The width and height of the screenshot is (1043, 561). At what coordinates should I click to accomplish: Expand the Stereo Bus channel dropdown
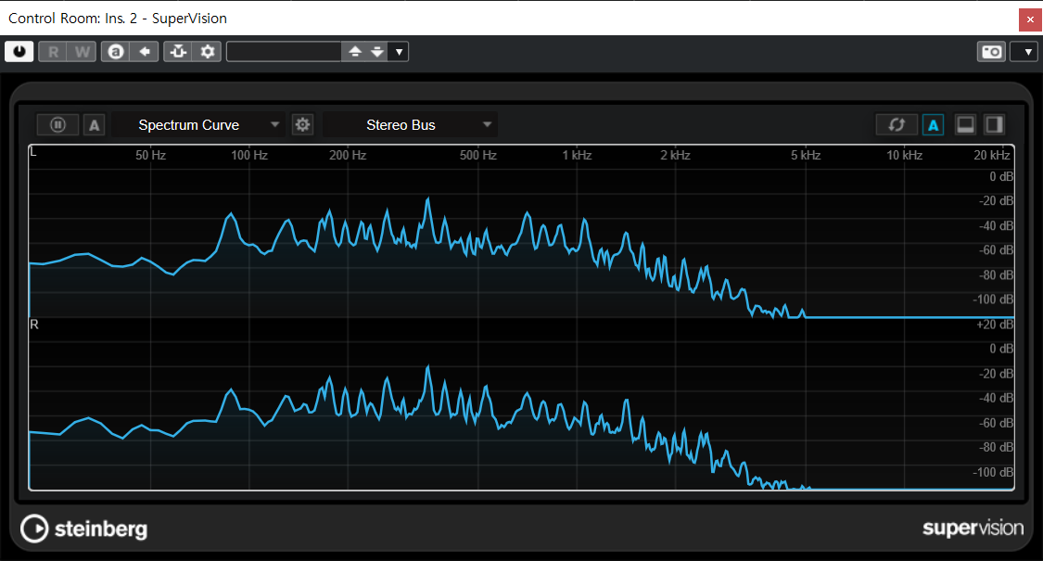(x=411, y=125)
